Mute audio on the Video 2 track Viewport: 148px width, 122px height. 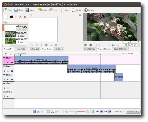(x=8, y=71)
